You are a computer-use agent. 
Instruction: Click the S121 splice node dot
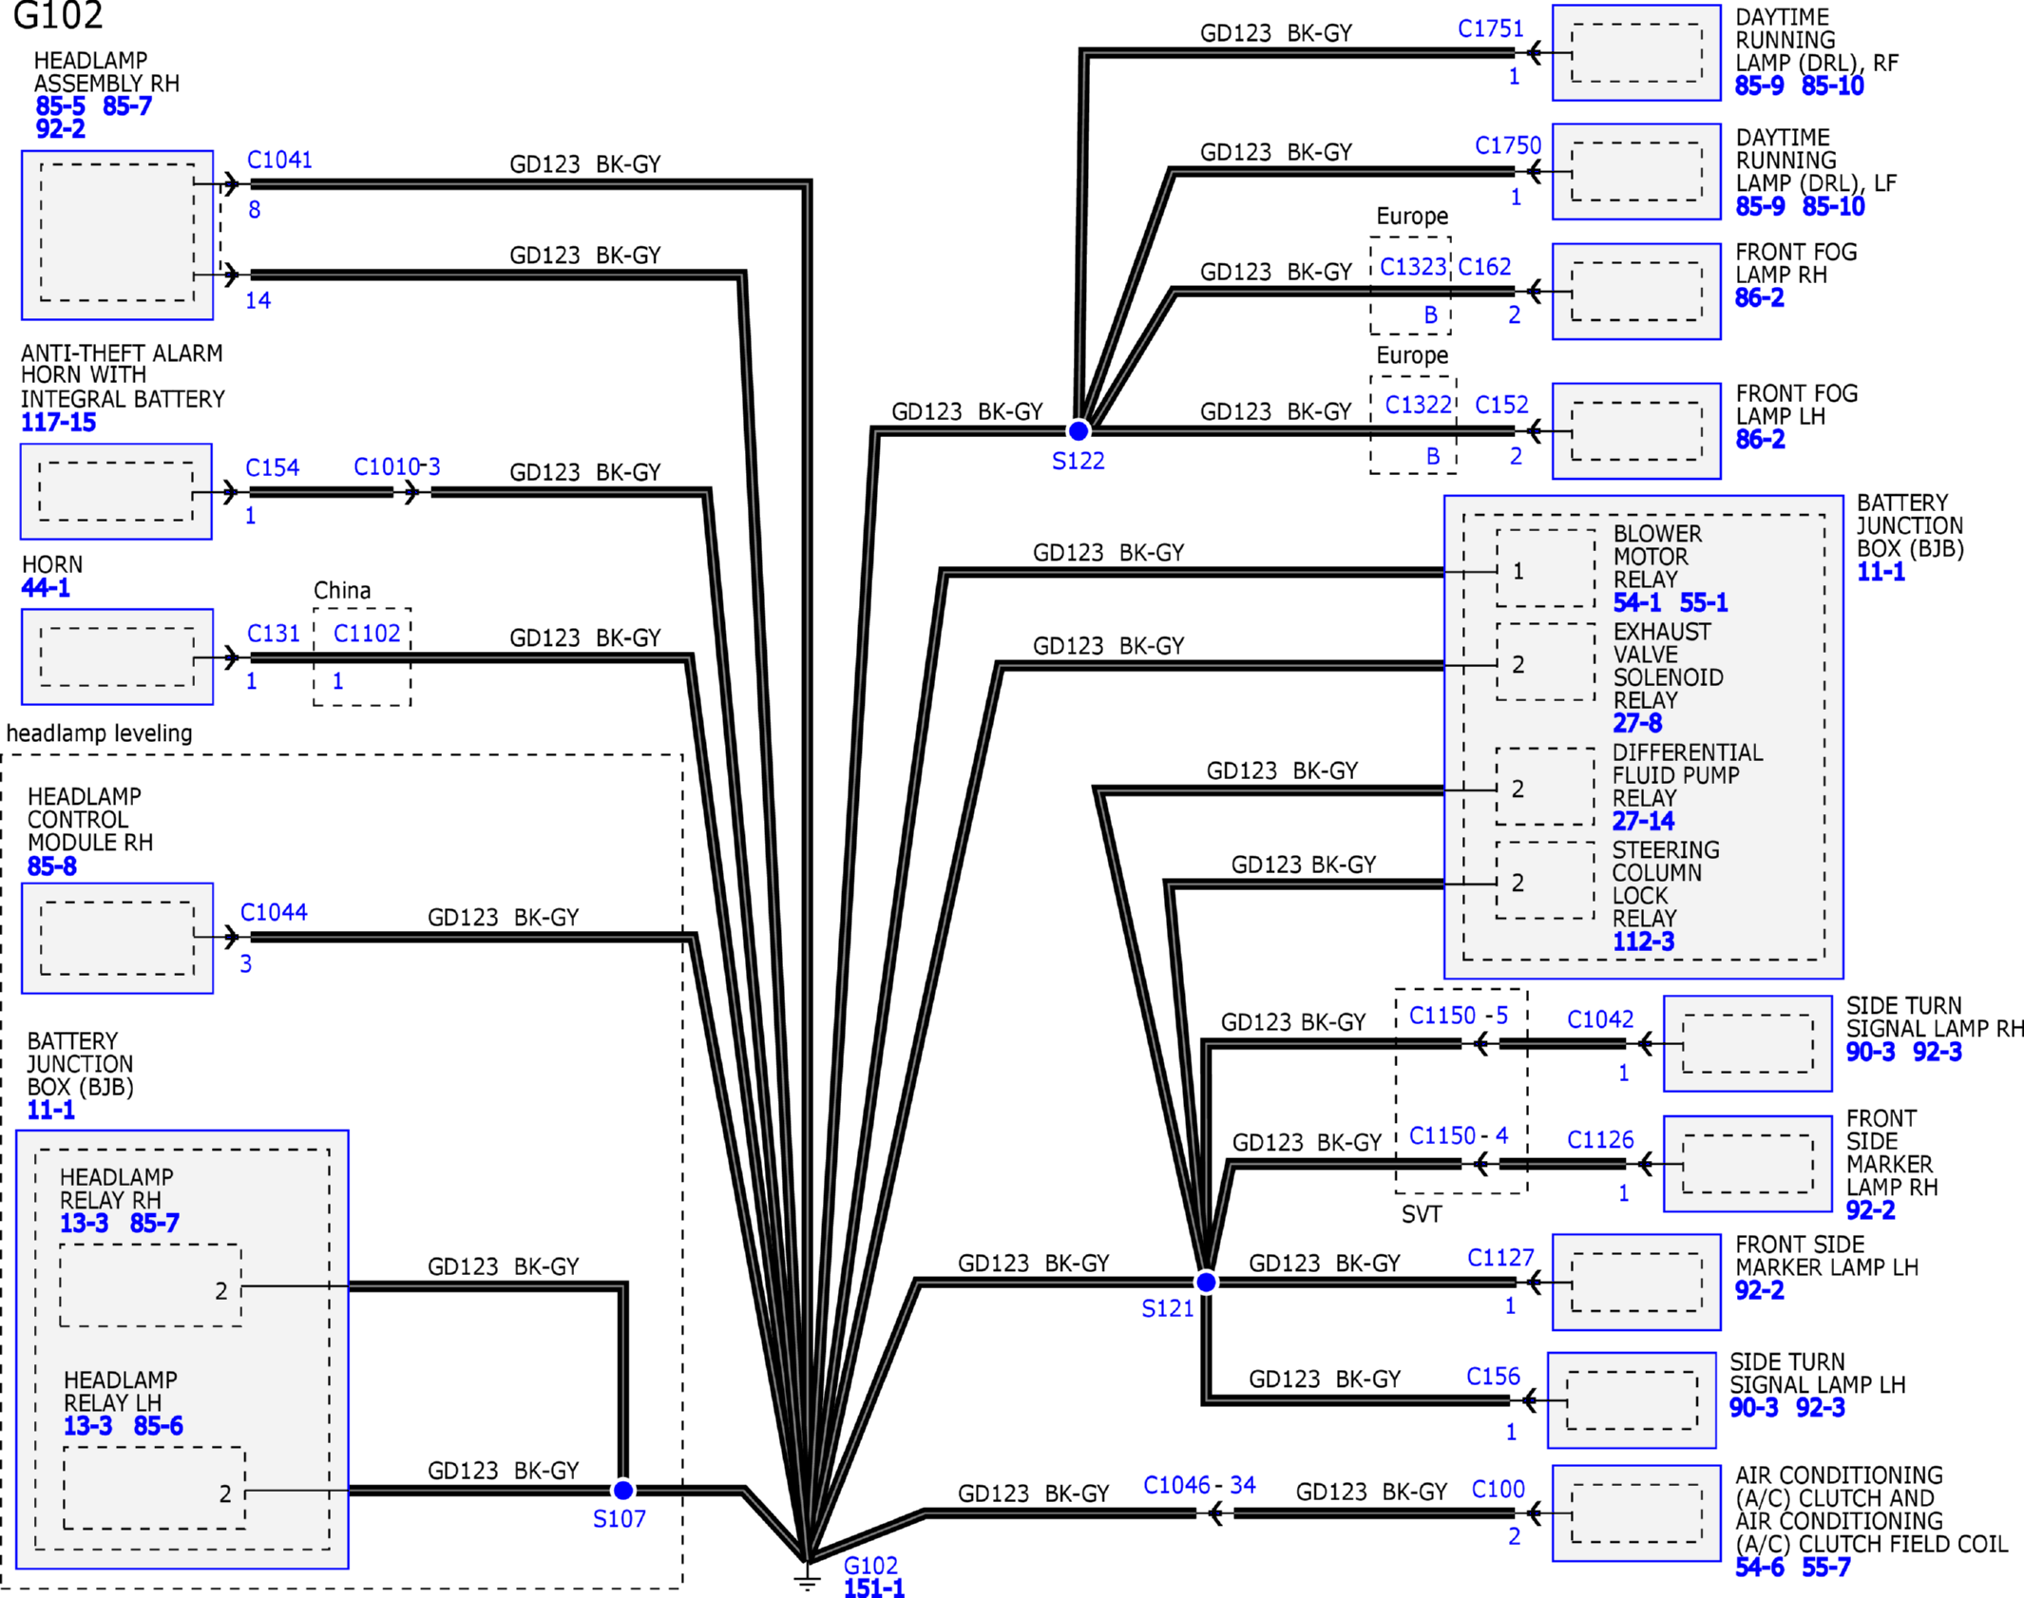click(x=1206, y=1283)
